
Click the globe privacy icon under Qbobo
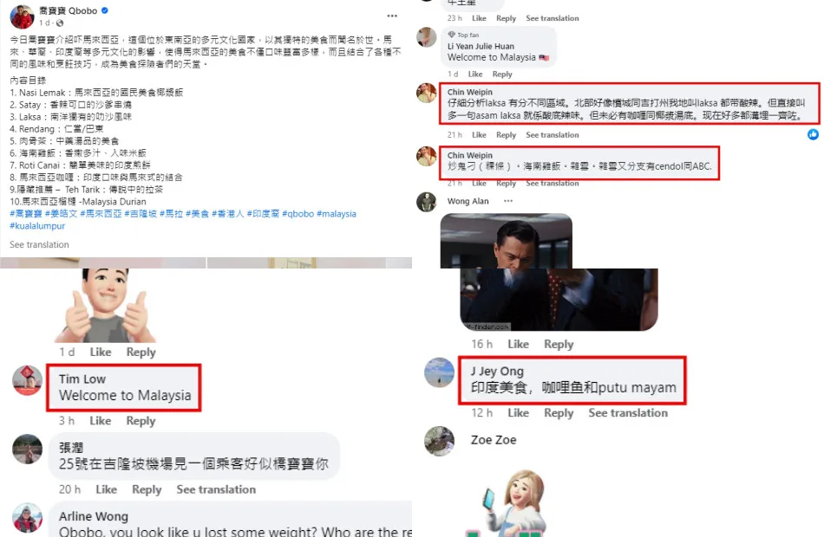click(x=60, y=23)
